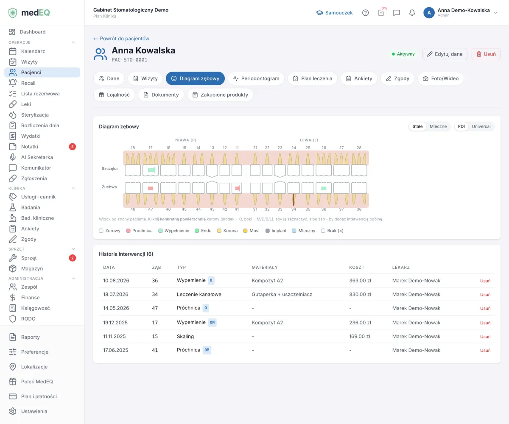Select the Stałe teeth option

point(418,126)
